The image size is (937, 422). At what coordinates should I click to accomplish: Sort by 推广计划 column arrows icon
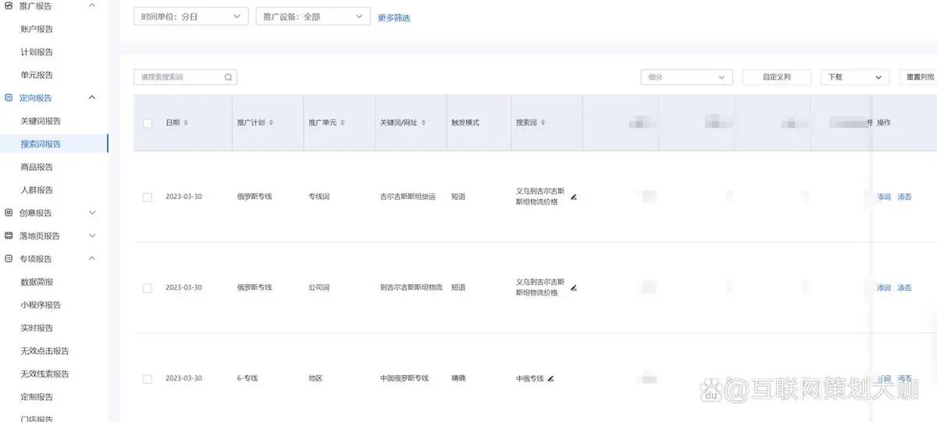click(271, 123)
